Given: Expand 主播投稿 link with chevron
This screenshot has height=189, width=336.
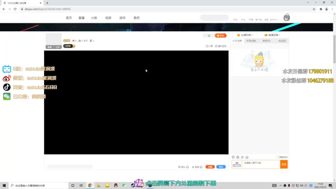Looking at the screenshot, I should 245,35.
